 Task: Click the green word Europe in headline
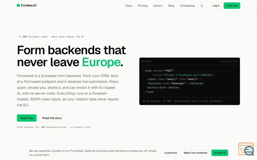(x=101, y=62)
